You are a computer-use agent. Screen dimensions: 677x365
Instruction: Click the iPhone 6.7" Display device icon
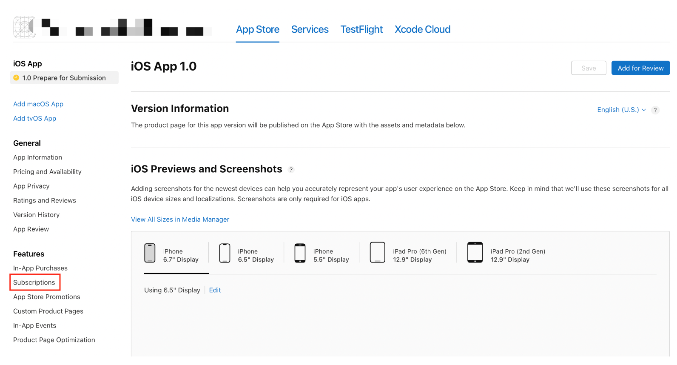coord(150,253)
